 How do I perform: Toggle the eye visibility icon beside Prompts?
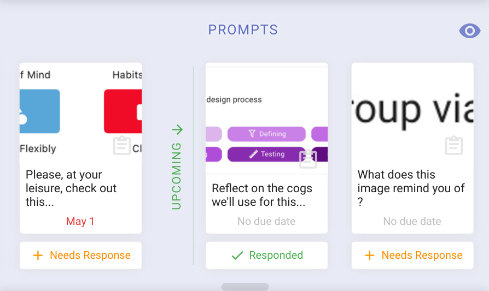click(x=470, y=31)
